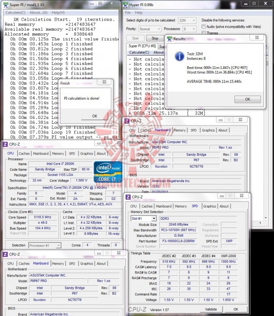Click the Core Voltage 1.560 V value

tap(82, 180)
